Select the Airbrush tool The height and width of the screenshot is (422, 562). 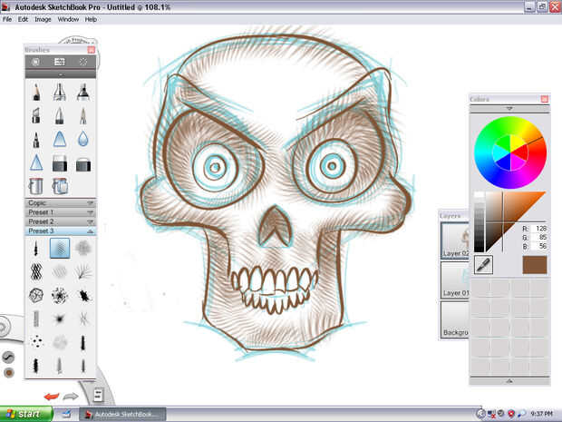(60, 92)
